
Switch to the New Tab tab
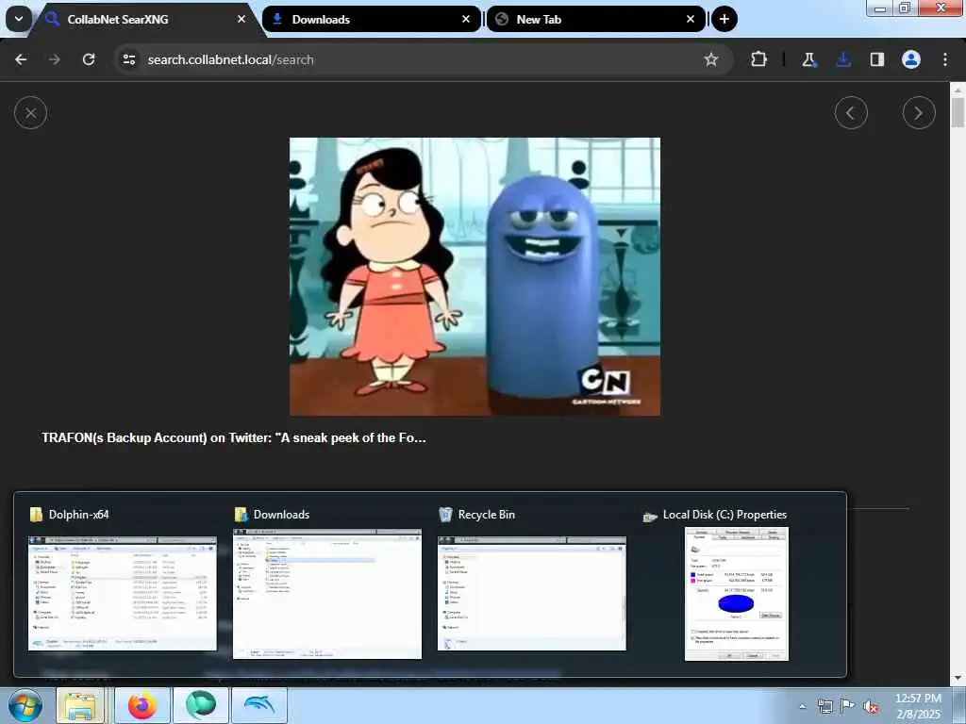pos(596,19)
